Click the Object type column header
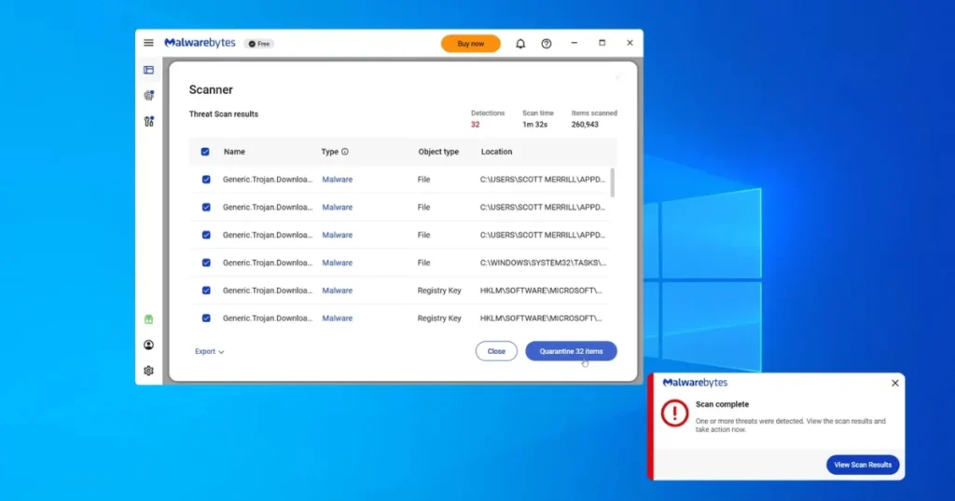Viewport: 955px width, 501px height. click(x=438, y=152)
